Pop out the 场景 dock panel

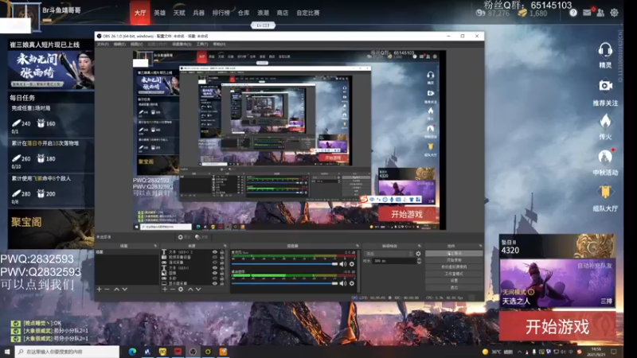click(x=154, y=246)
